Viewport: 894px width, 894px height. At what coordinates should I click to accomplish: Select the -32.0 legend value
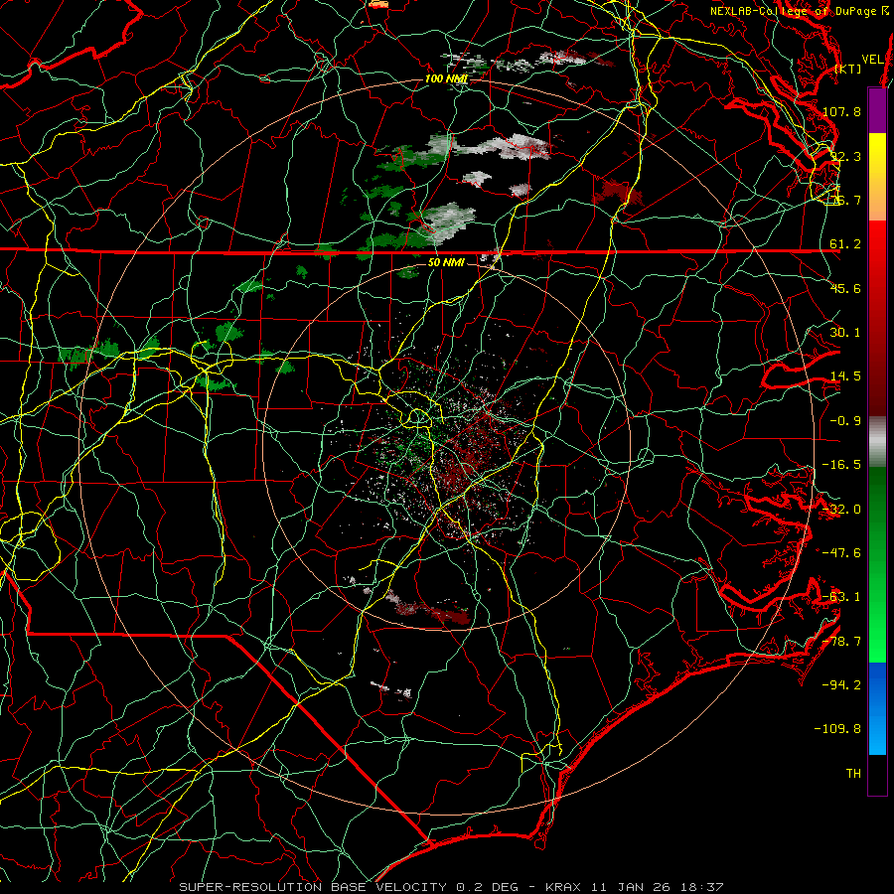841,510
